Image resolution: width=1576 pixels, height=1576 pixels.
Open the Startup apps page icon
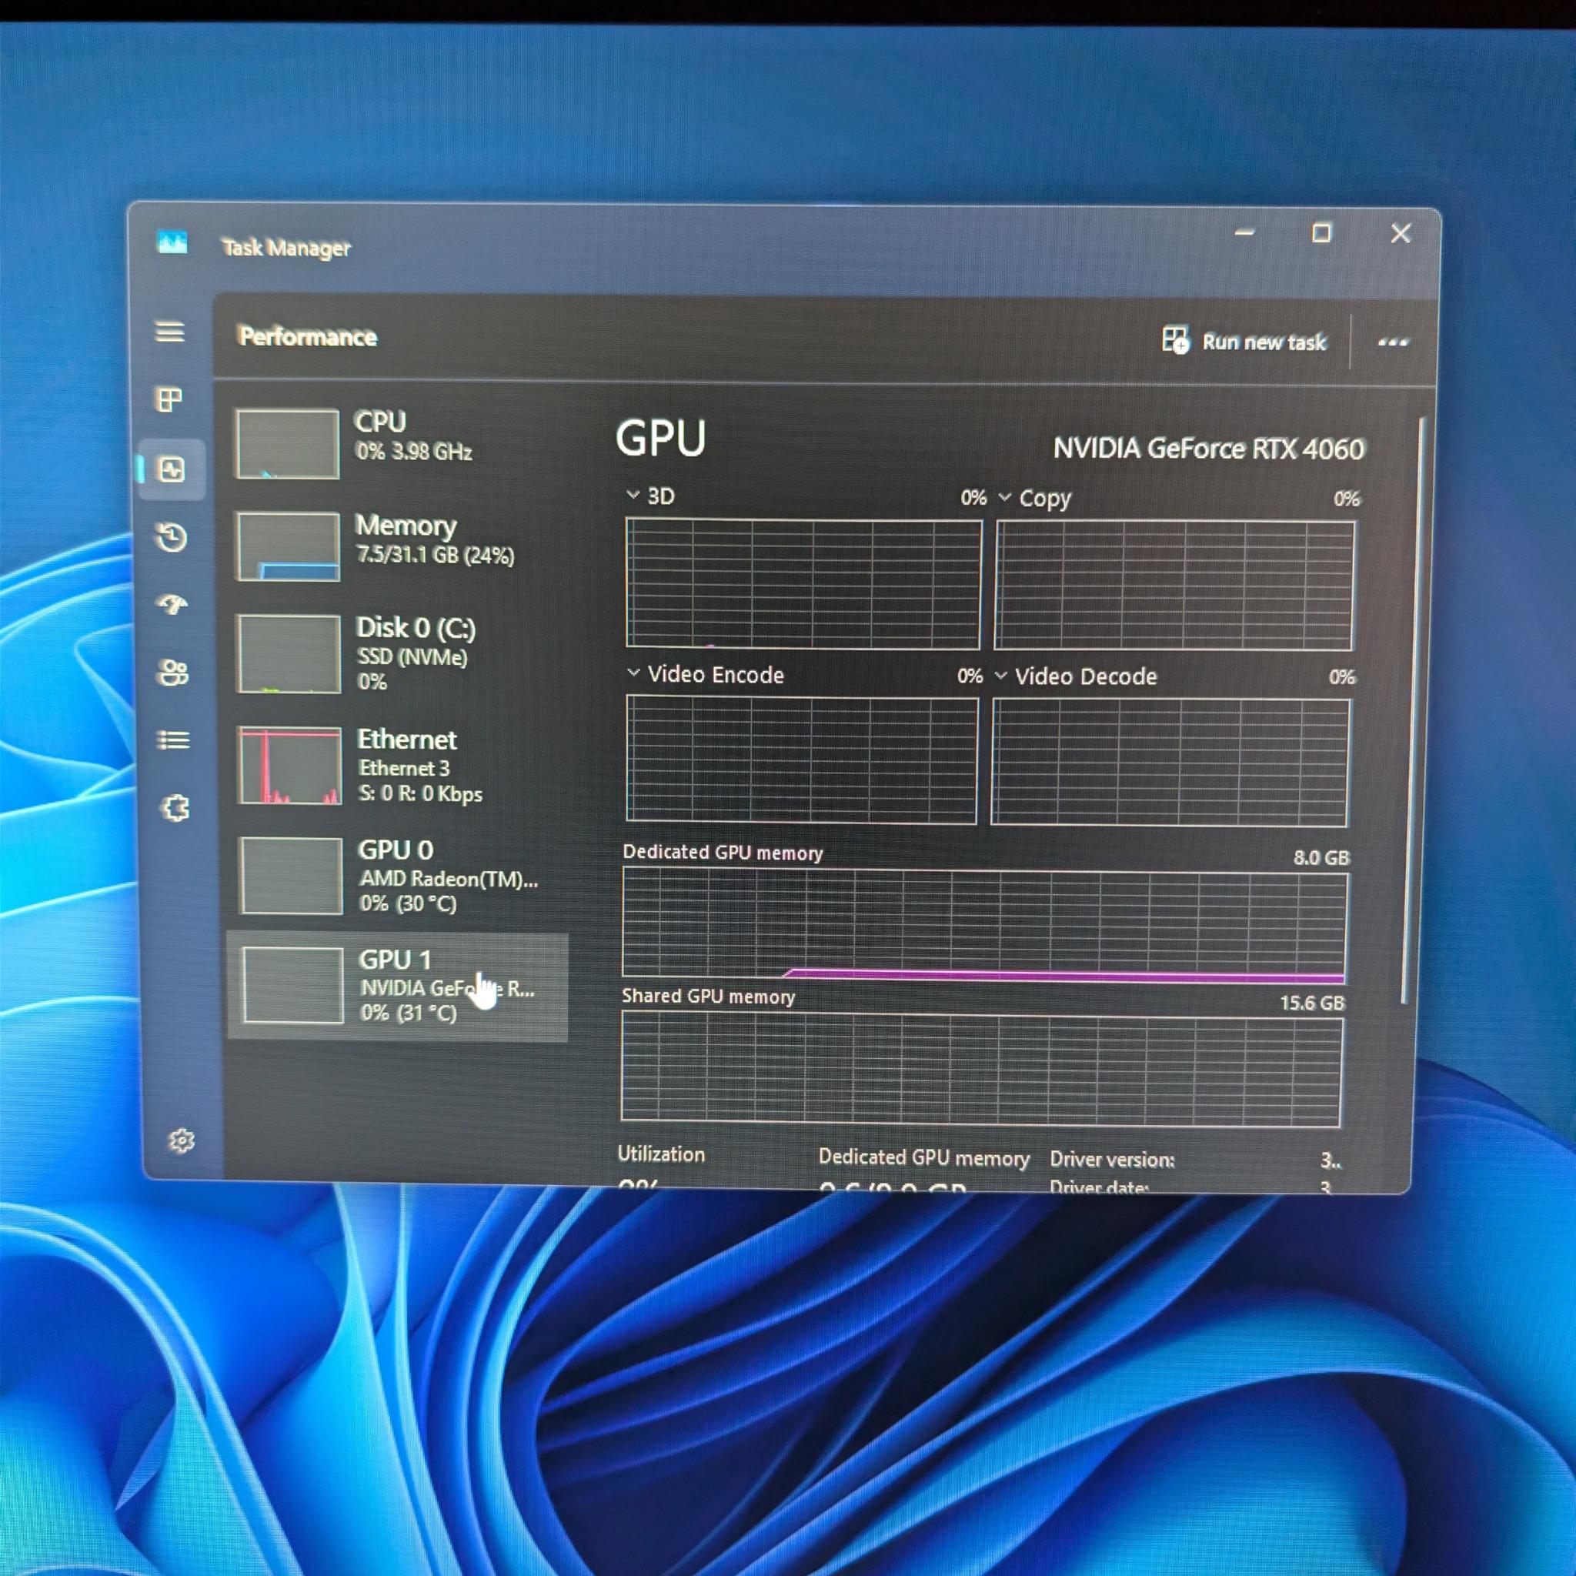click(172, 604)
